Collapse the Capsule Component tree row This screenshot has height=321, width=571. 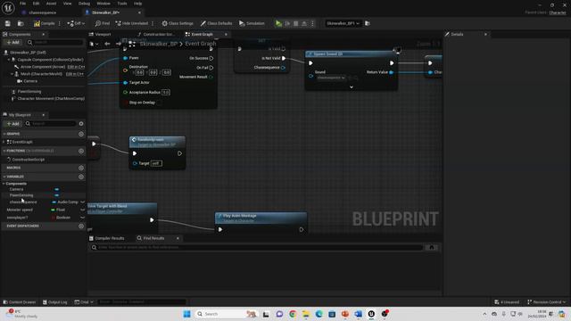9,60
